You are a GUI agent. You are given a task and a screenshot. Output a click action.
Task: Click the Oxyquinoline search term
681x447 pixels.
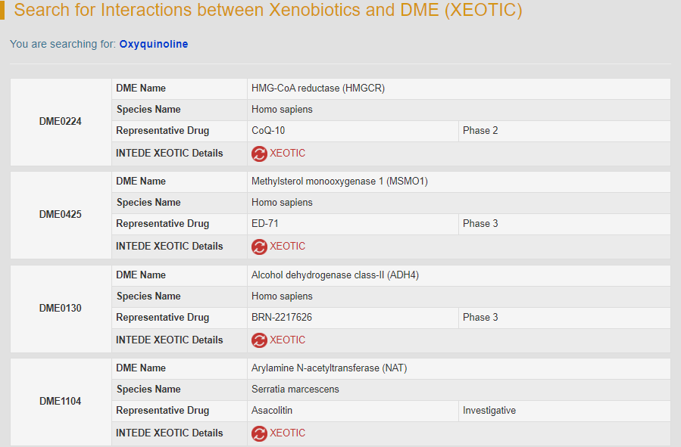(153, 44)
